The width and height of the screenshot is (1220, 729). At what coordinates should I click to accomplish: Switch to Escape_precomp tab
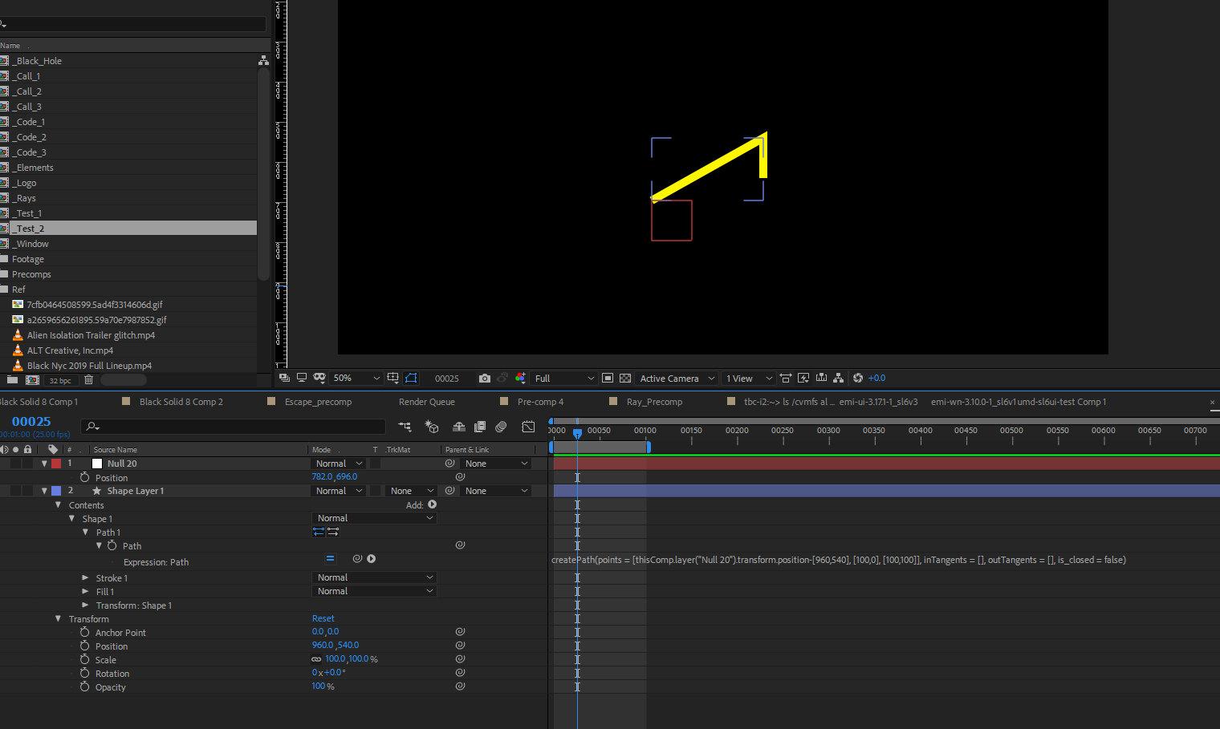pyautogui.click(x=318, y=402)
